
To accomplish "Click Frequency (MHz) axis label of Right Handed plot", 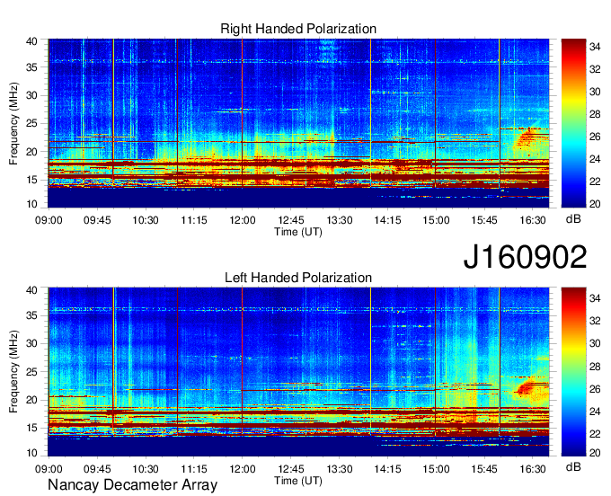I will pyautogui.click(x=13, y=123).
